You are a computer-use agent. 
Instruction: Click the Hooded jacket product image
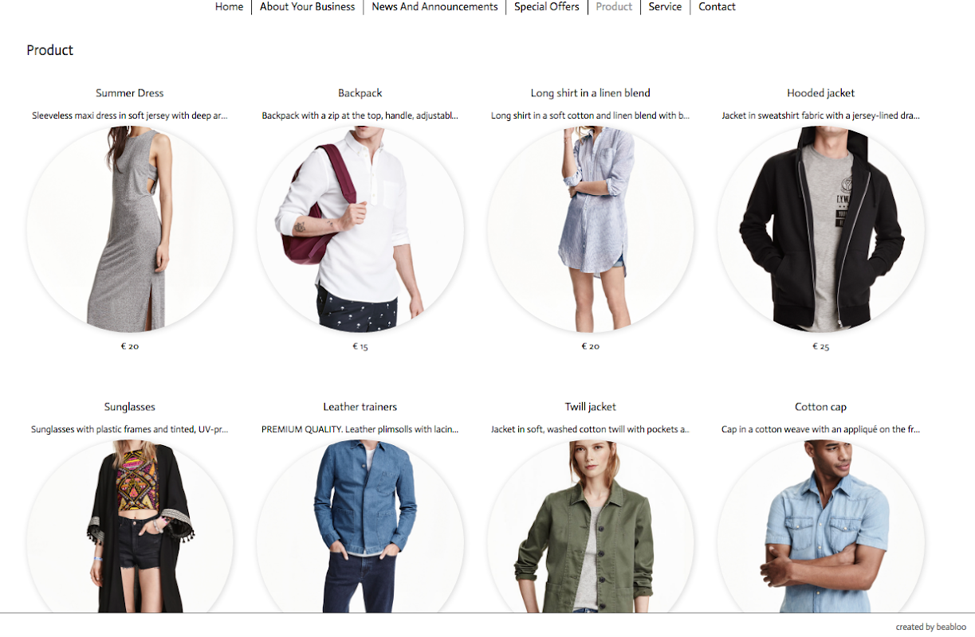821,229
